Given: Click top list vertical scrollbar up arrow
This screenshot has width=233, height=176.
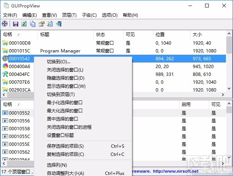Looking at the screenshot, I should 229,33.
